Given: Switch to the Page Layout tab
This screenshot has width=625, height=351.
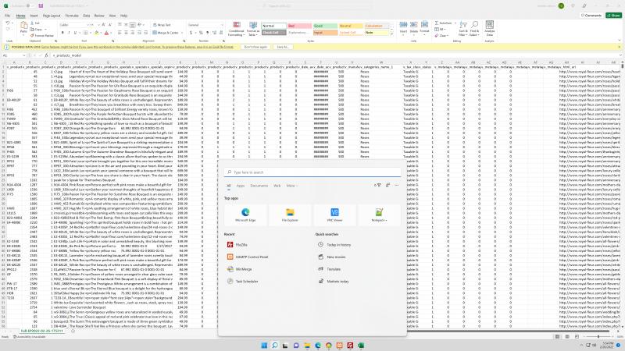Looking at the screenshot, I should 52,16.
